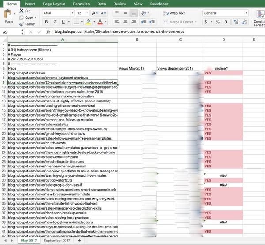Open the Arial font name dropdown
265x245 pixels.
coord(57,13)
